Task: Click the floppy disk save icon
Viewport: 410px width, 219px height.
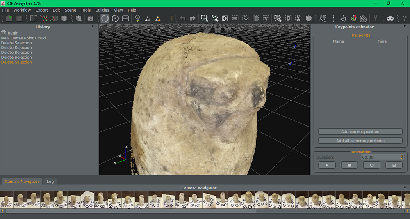Action: pyautogui.click(x=19, y=18)
